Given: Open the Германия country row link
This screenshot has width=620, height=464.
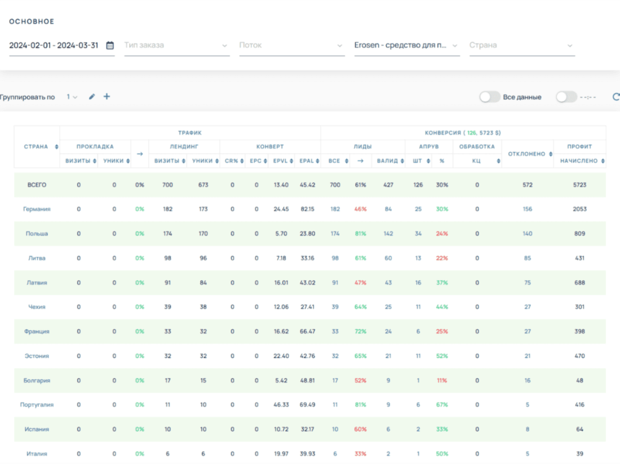Looking at the screenshot, I should click(37, 209).
